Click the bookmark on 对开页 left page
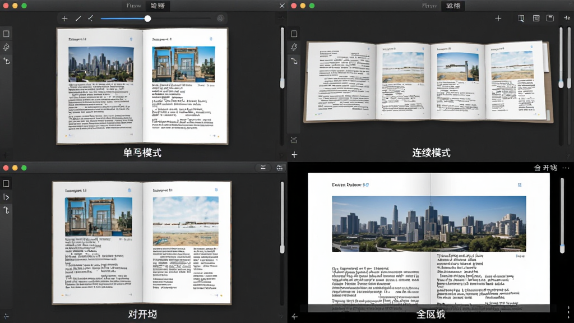 129,190
